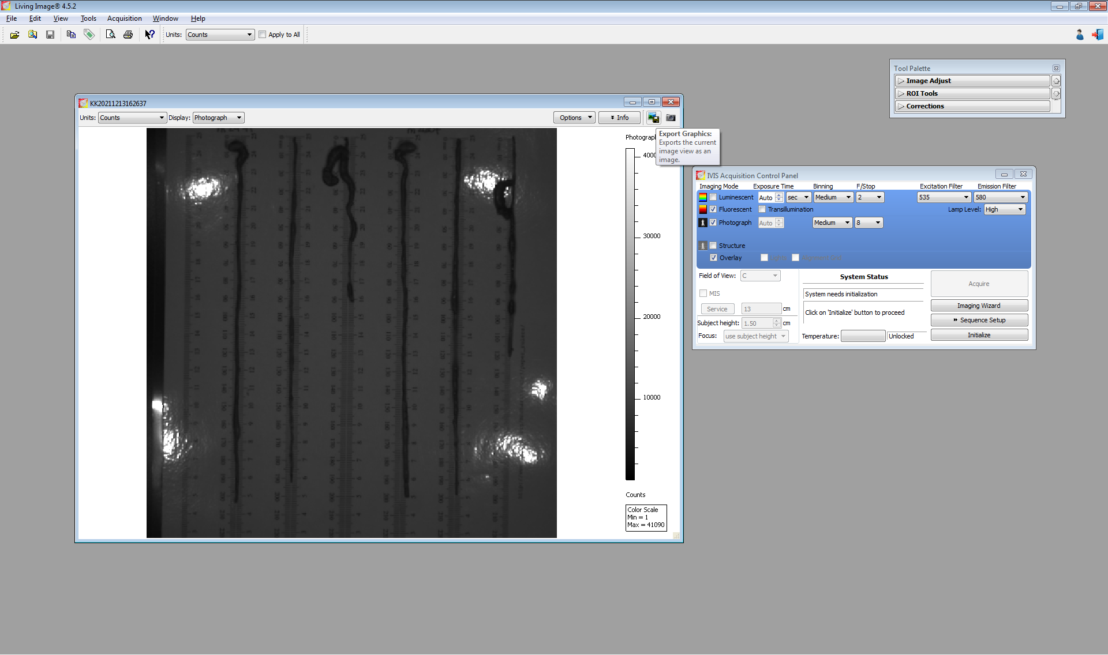Check the Luminescent imaging mode box

tap(713, 197)
